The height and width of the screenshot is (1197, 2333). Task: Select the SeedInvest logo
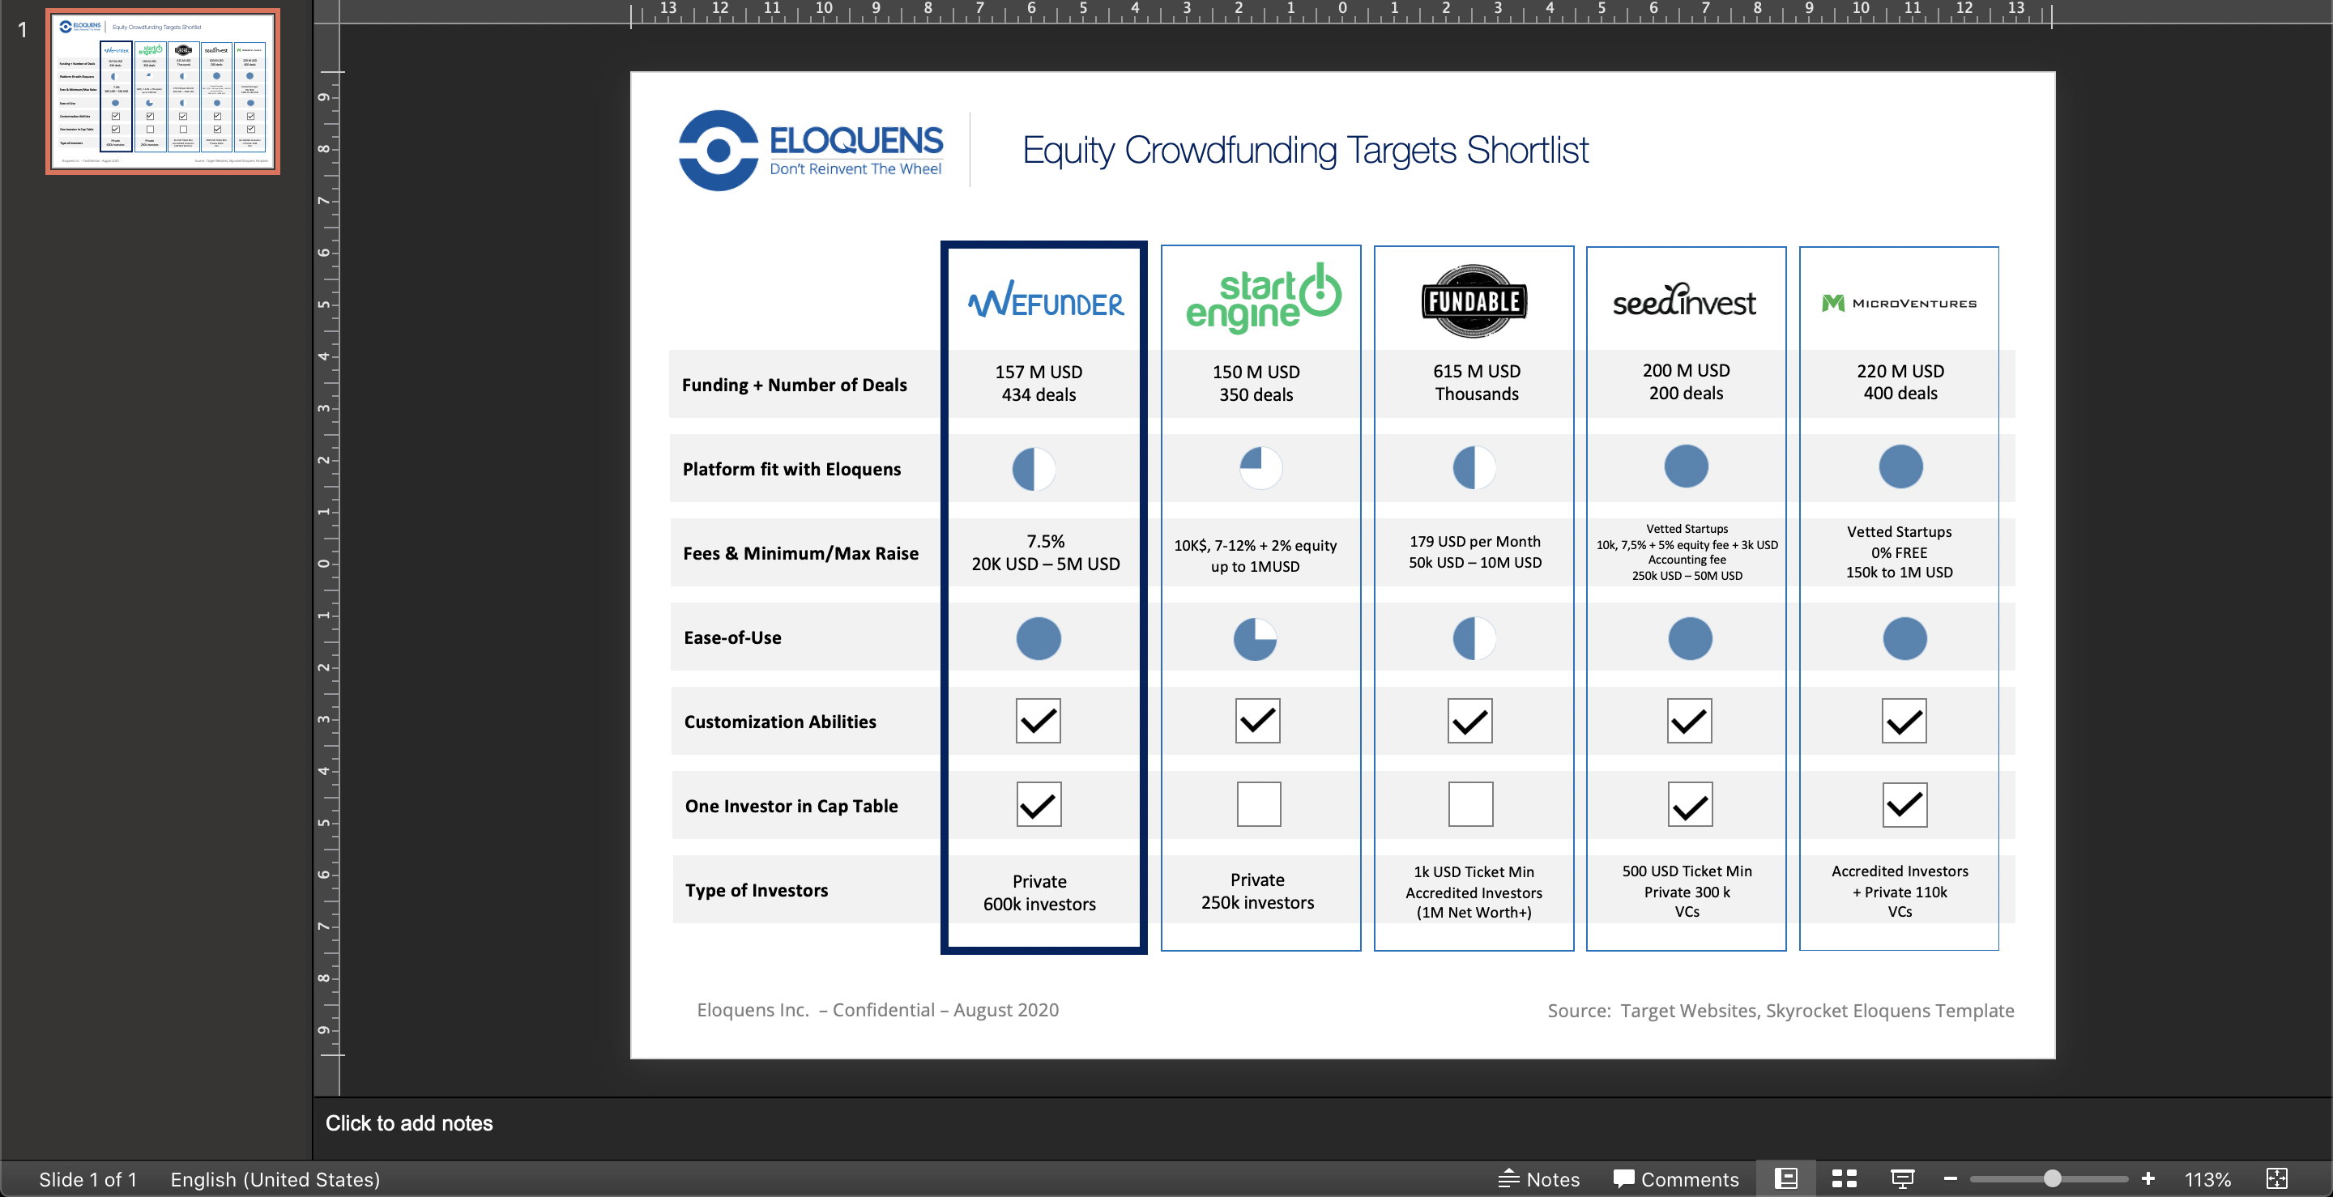tap(1685, 300)
